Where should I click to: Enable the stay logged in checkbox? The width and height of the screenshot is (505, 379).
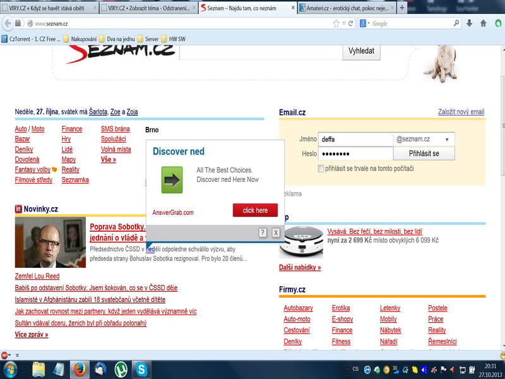point(322,169)
